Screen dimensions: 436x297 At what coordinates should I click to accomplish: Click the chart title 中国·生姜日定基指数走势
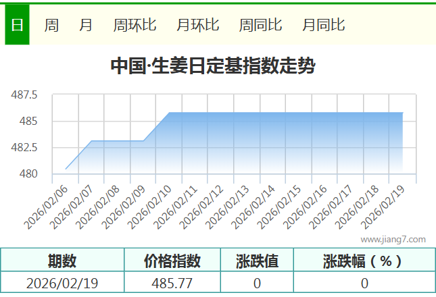coord(212,66)
